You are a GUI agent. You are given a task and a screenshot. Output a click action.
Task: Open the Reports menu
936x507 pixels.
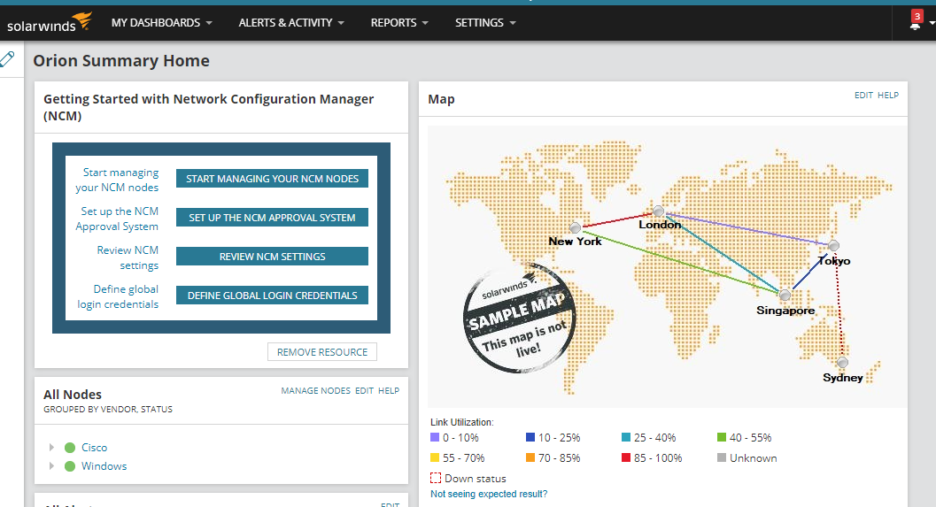[x=399, y=23]
